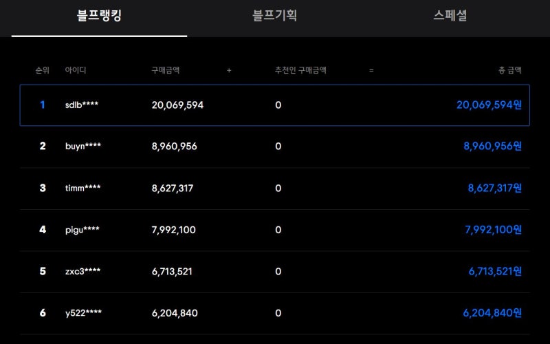The width and height of the screenshot is (550, 344).
Task: Click total amount 6,713,521원
Action: click(495, 271)
